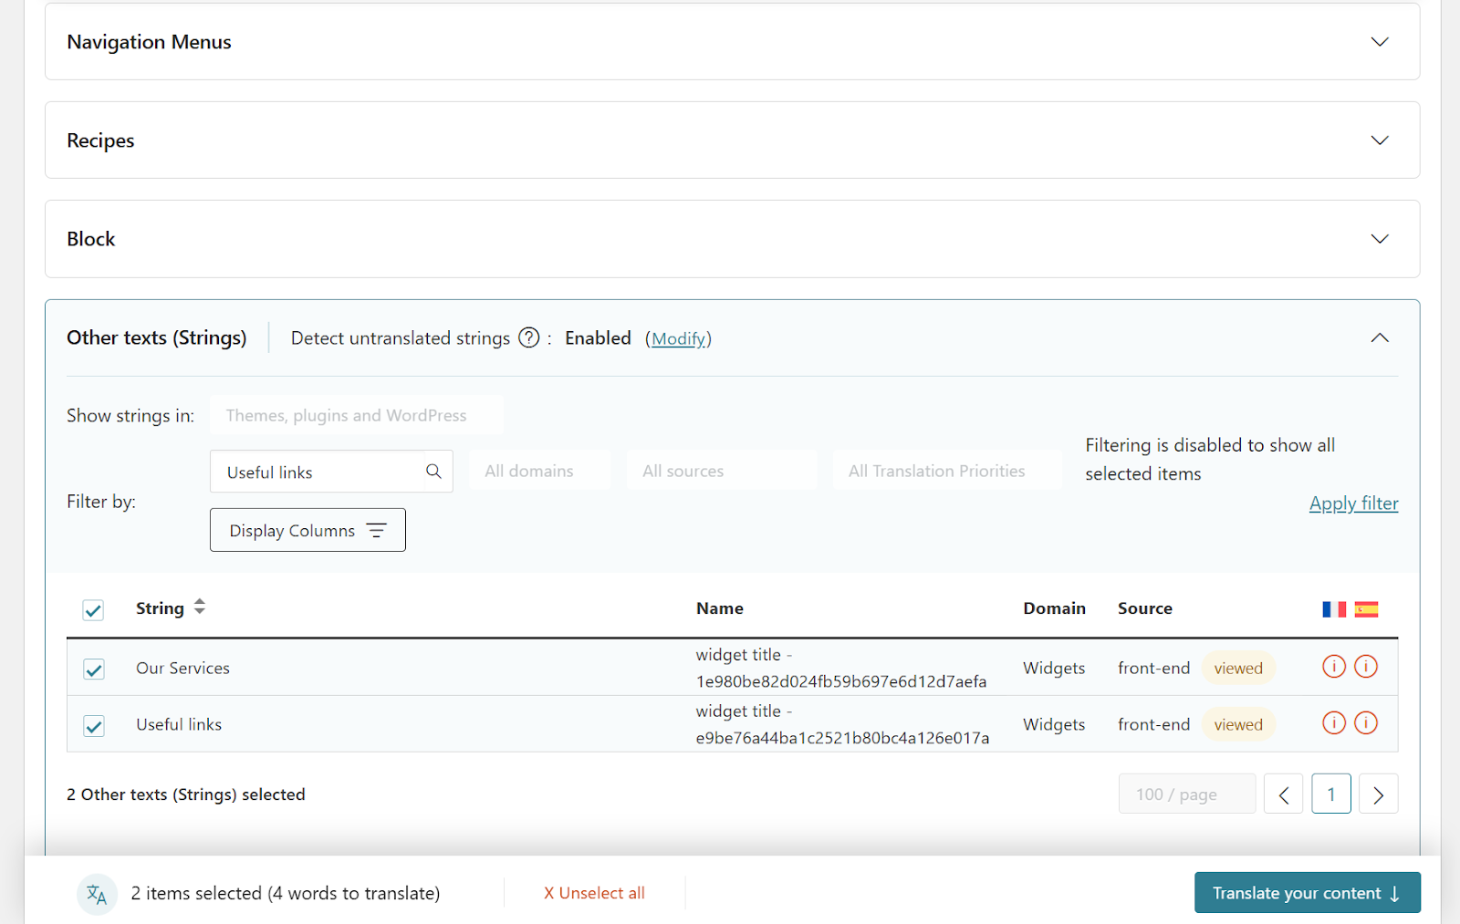Click the help icon beside Detect untranslated strings
The image size is (1460, 924).
pos(529,338)
